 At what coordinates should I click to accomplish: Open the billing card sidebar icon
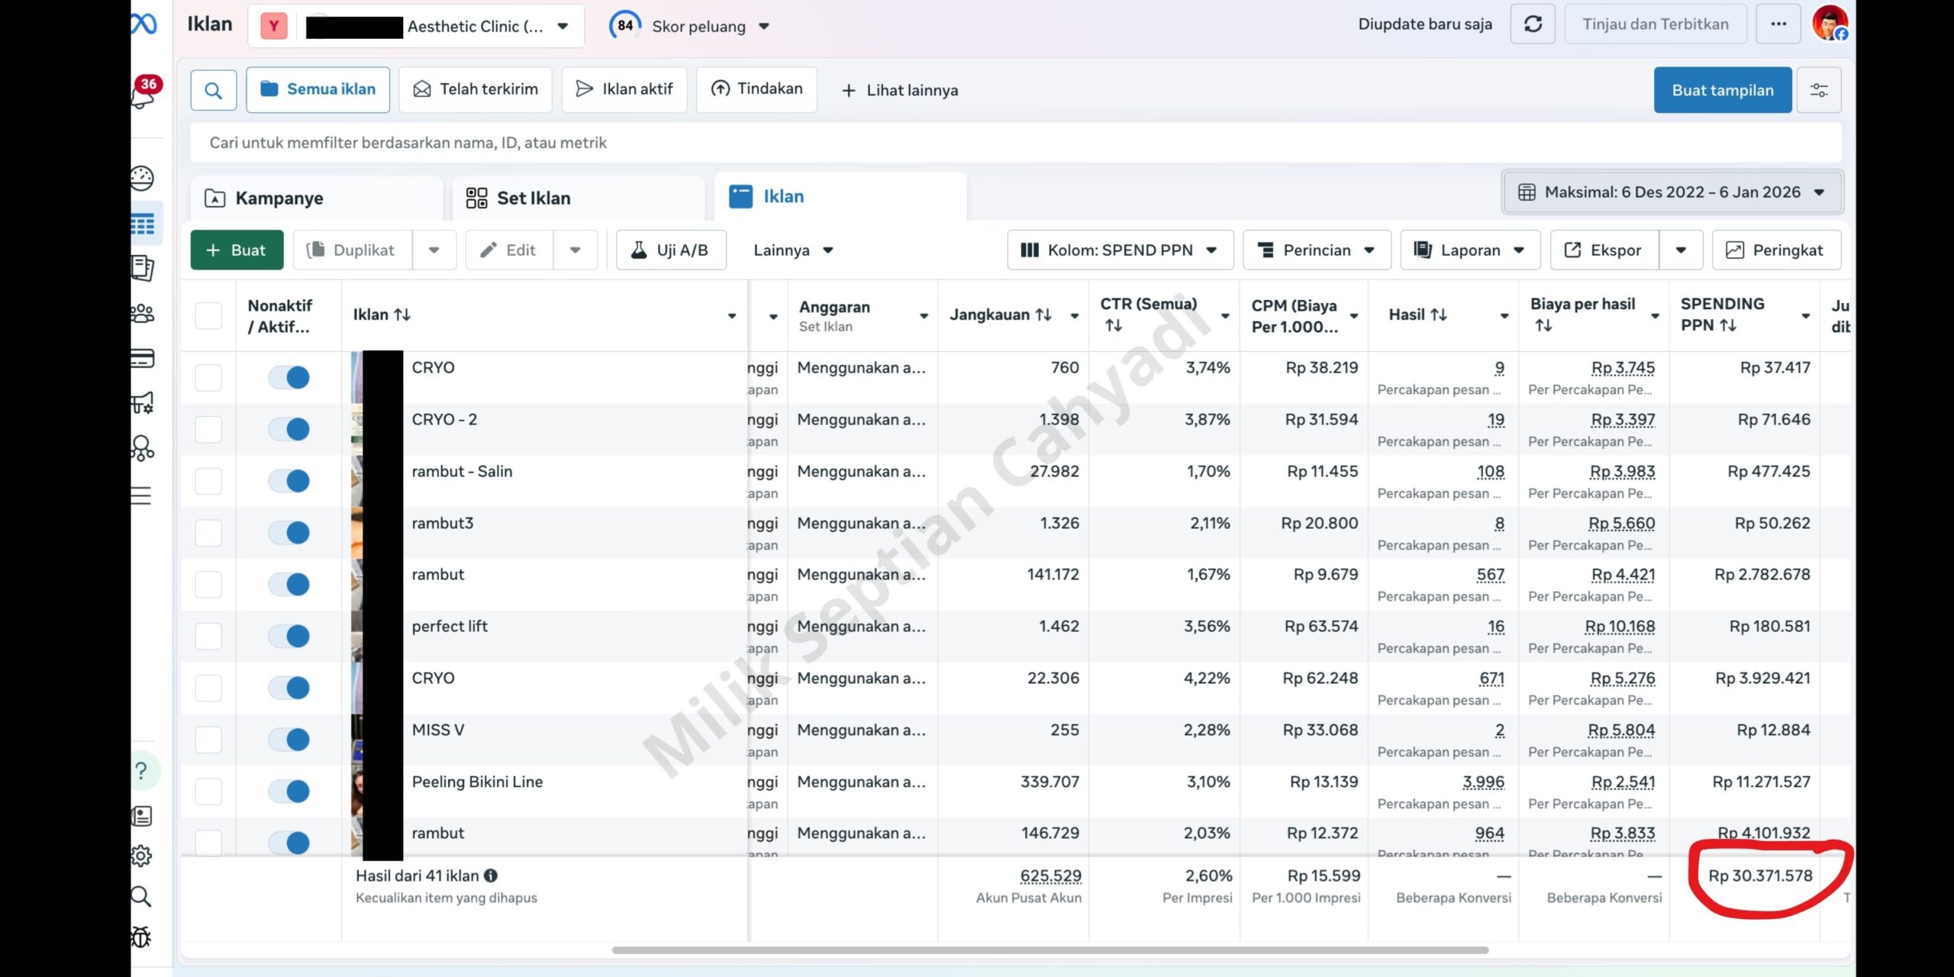143,358
